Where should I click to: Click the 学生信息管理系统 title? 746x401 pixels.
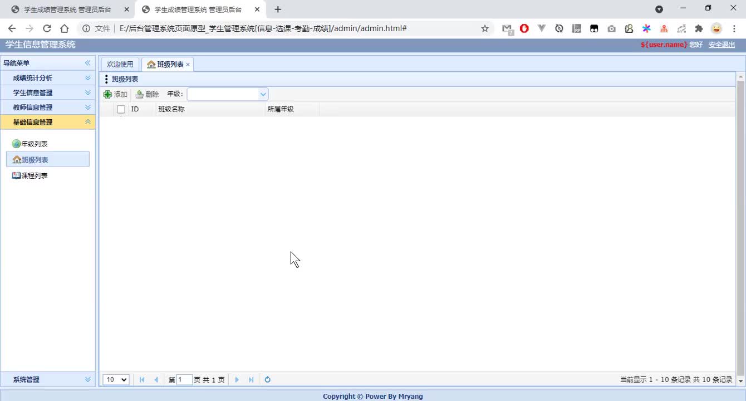click(x=40, y=45)
